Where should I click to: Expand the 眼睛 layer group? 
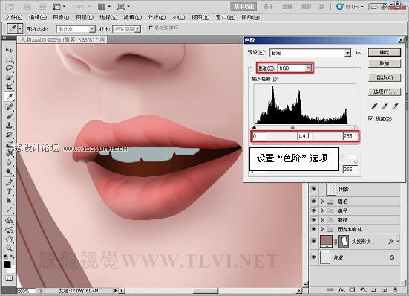pos(322,219)
